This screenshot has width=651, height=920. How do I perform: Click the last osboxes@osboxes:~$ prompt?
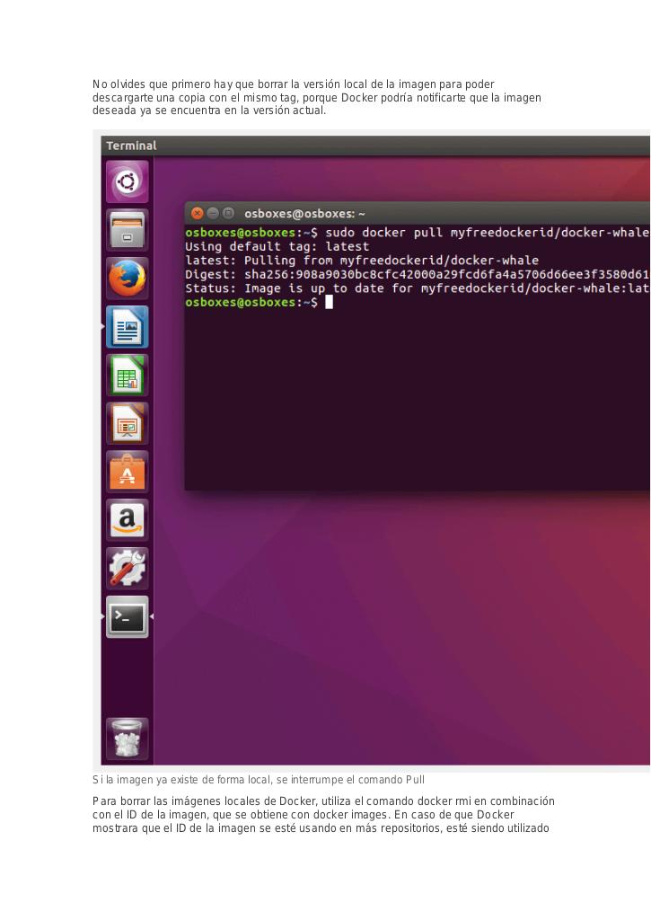point(251,302)
